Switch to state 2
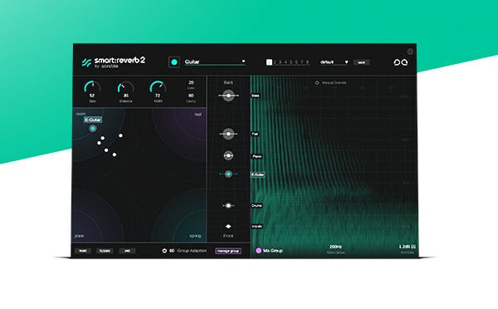The width and height of the screenshot is (498, 309). 275,62
